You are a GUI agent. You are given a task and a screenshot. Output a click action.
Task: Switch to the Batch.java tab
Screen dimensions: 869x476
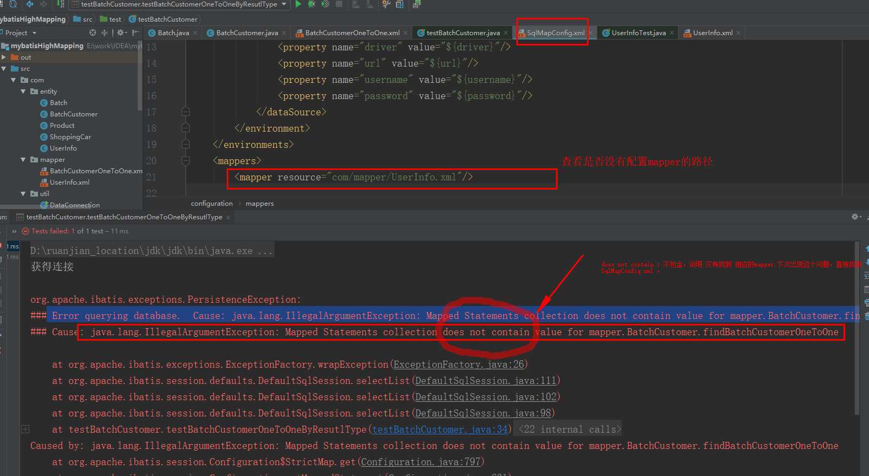point(173,33)
